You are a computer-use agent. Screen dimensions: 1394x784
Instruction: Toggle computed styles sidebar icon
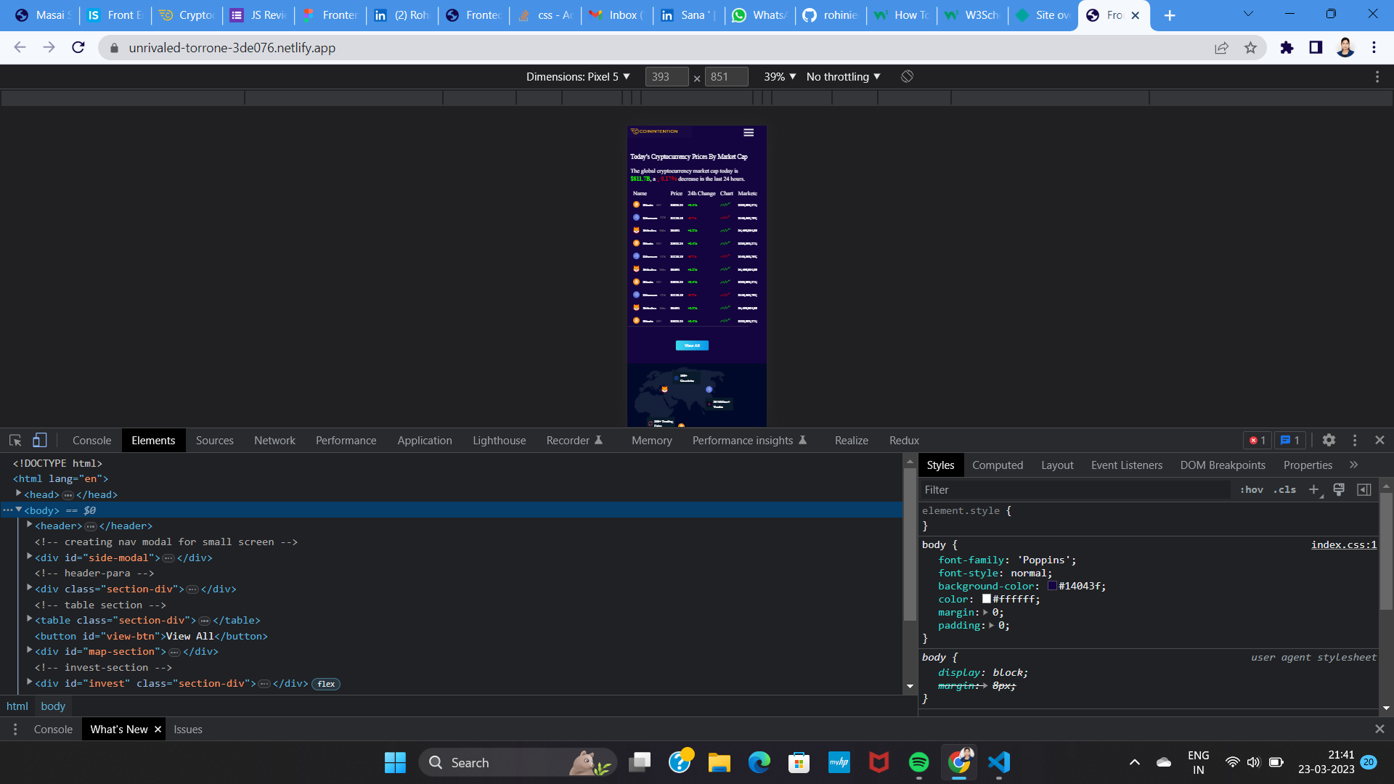1364,489
